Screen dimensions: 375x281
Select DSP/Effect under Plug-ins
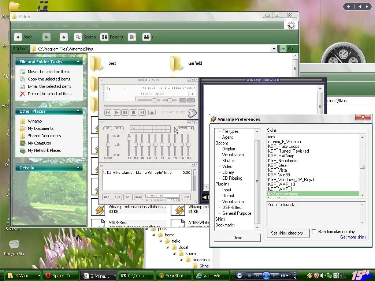232,207
